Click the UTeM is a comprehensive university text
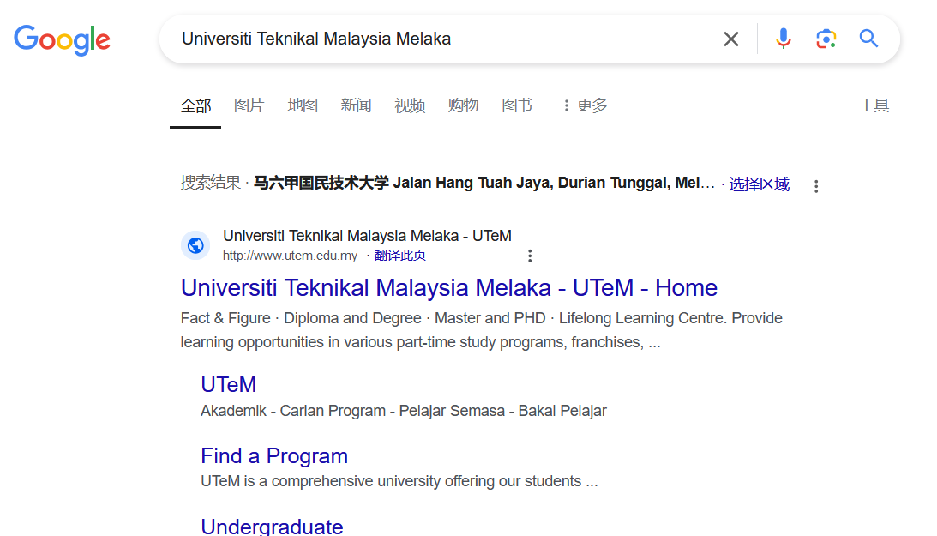This screenshot has width=937, height=536. [399, 481]
